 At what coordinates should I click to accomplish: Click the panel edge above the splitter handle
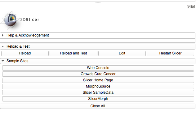coord(98,1)
